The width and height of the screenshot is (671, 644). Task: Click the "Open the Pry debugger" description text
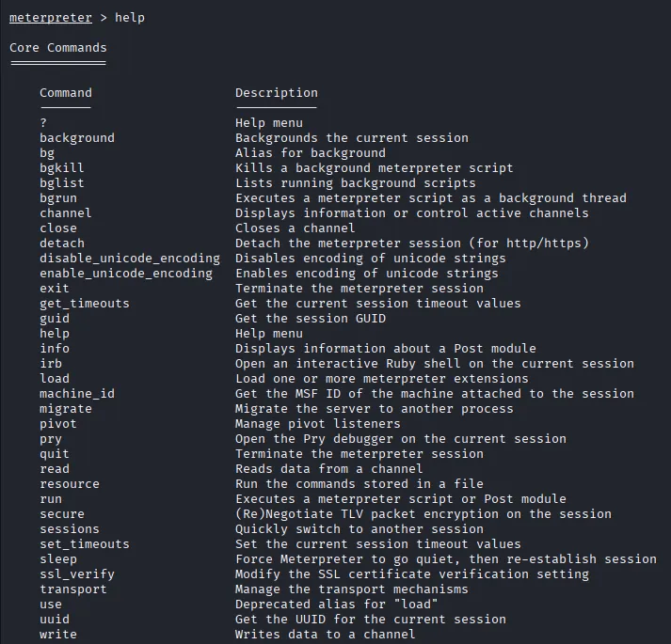click(x=401, y=439)
